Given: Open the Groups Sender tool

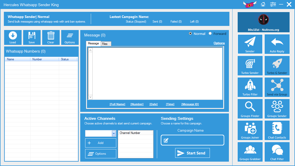Looking at the screenshot, I should pos(277,109).
